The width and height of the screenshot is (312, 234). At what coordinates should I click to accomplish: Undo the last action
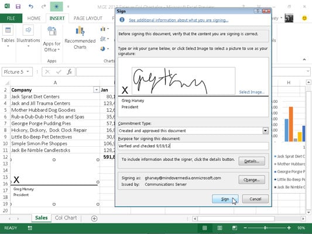(31, 6)
